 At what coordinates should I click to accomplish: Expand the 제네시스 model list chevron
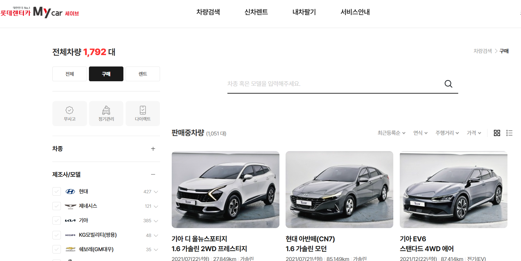point(156,206)
